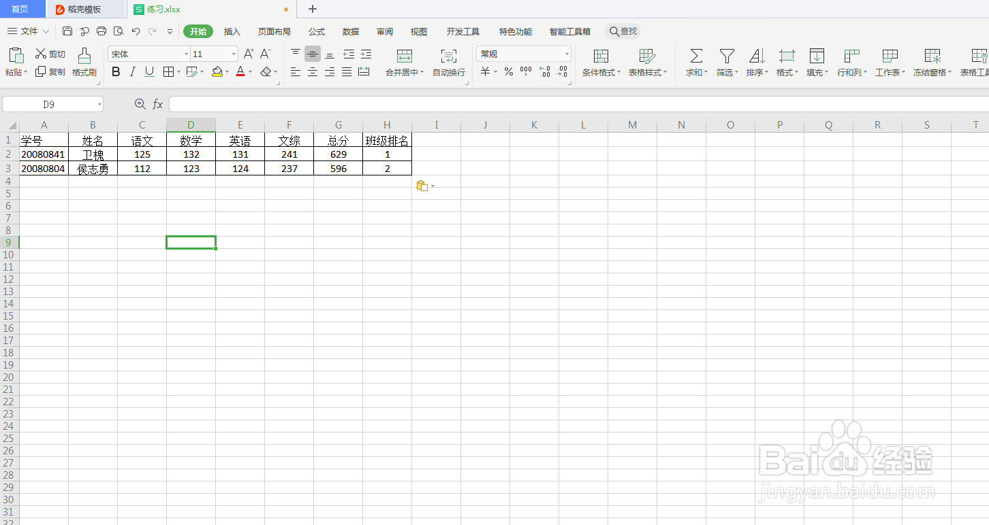
Task: Open the 行和列 rows and columns button
Action: click(851, 63)
